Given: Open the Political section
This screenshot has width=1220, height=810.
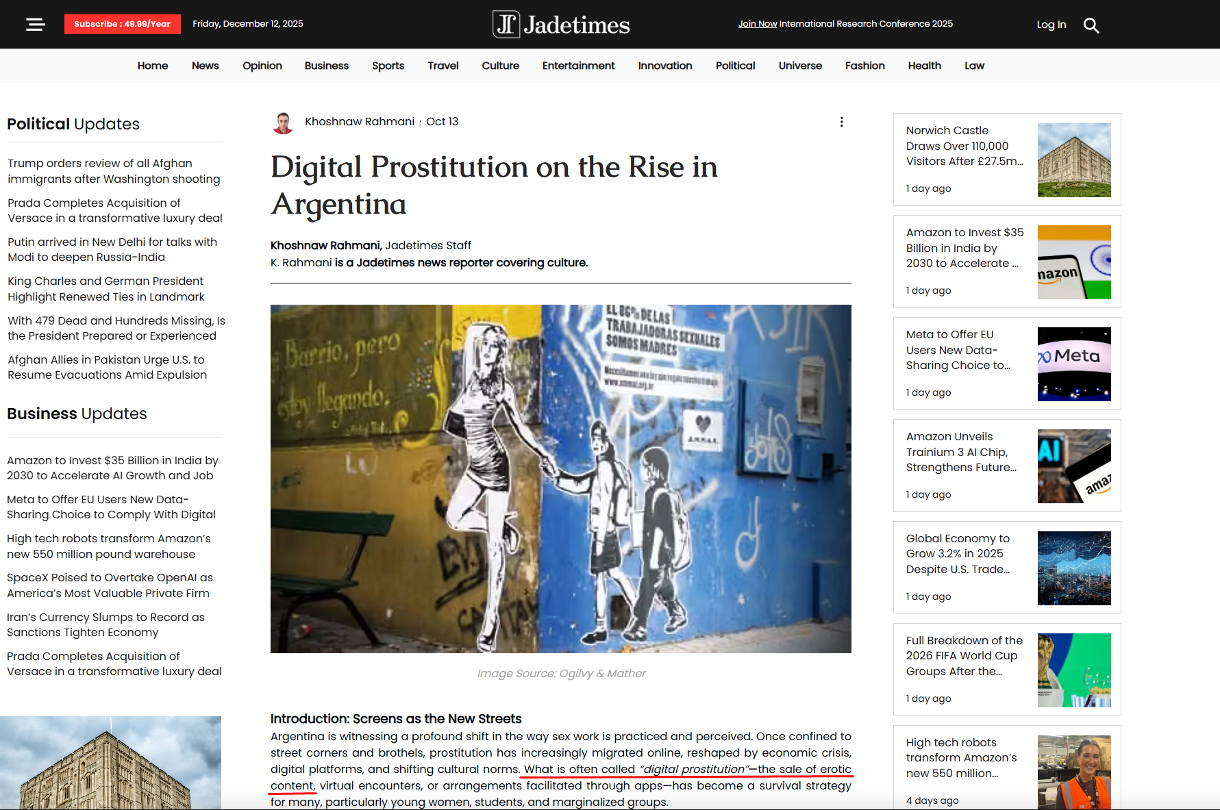Looking at the screenshot, I should tap(736, 66).
